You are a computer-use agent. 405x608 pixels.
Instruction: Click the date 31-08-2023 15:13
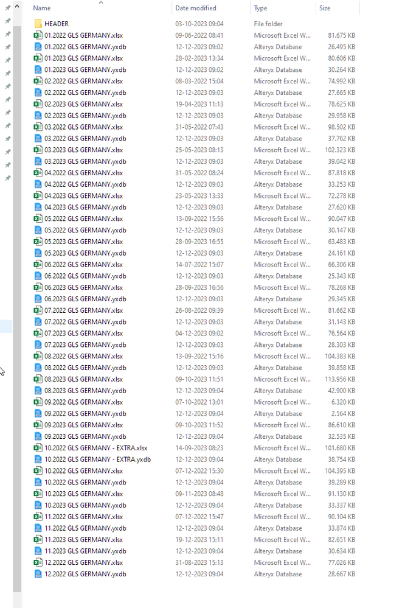(x=199, y=562)
